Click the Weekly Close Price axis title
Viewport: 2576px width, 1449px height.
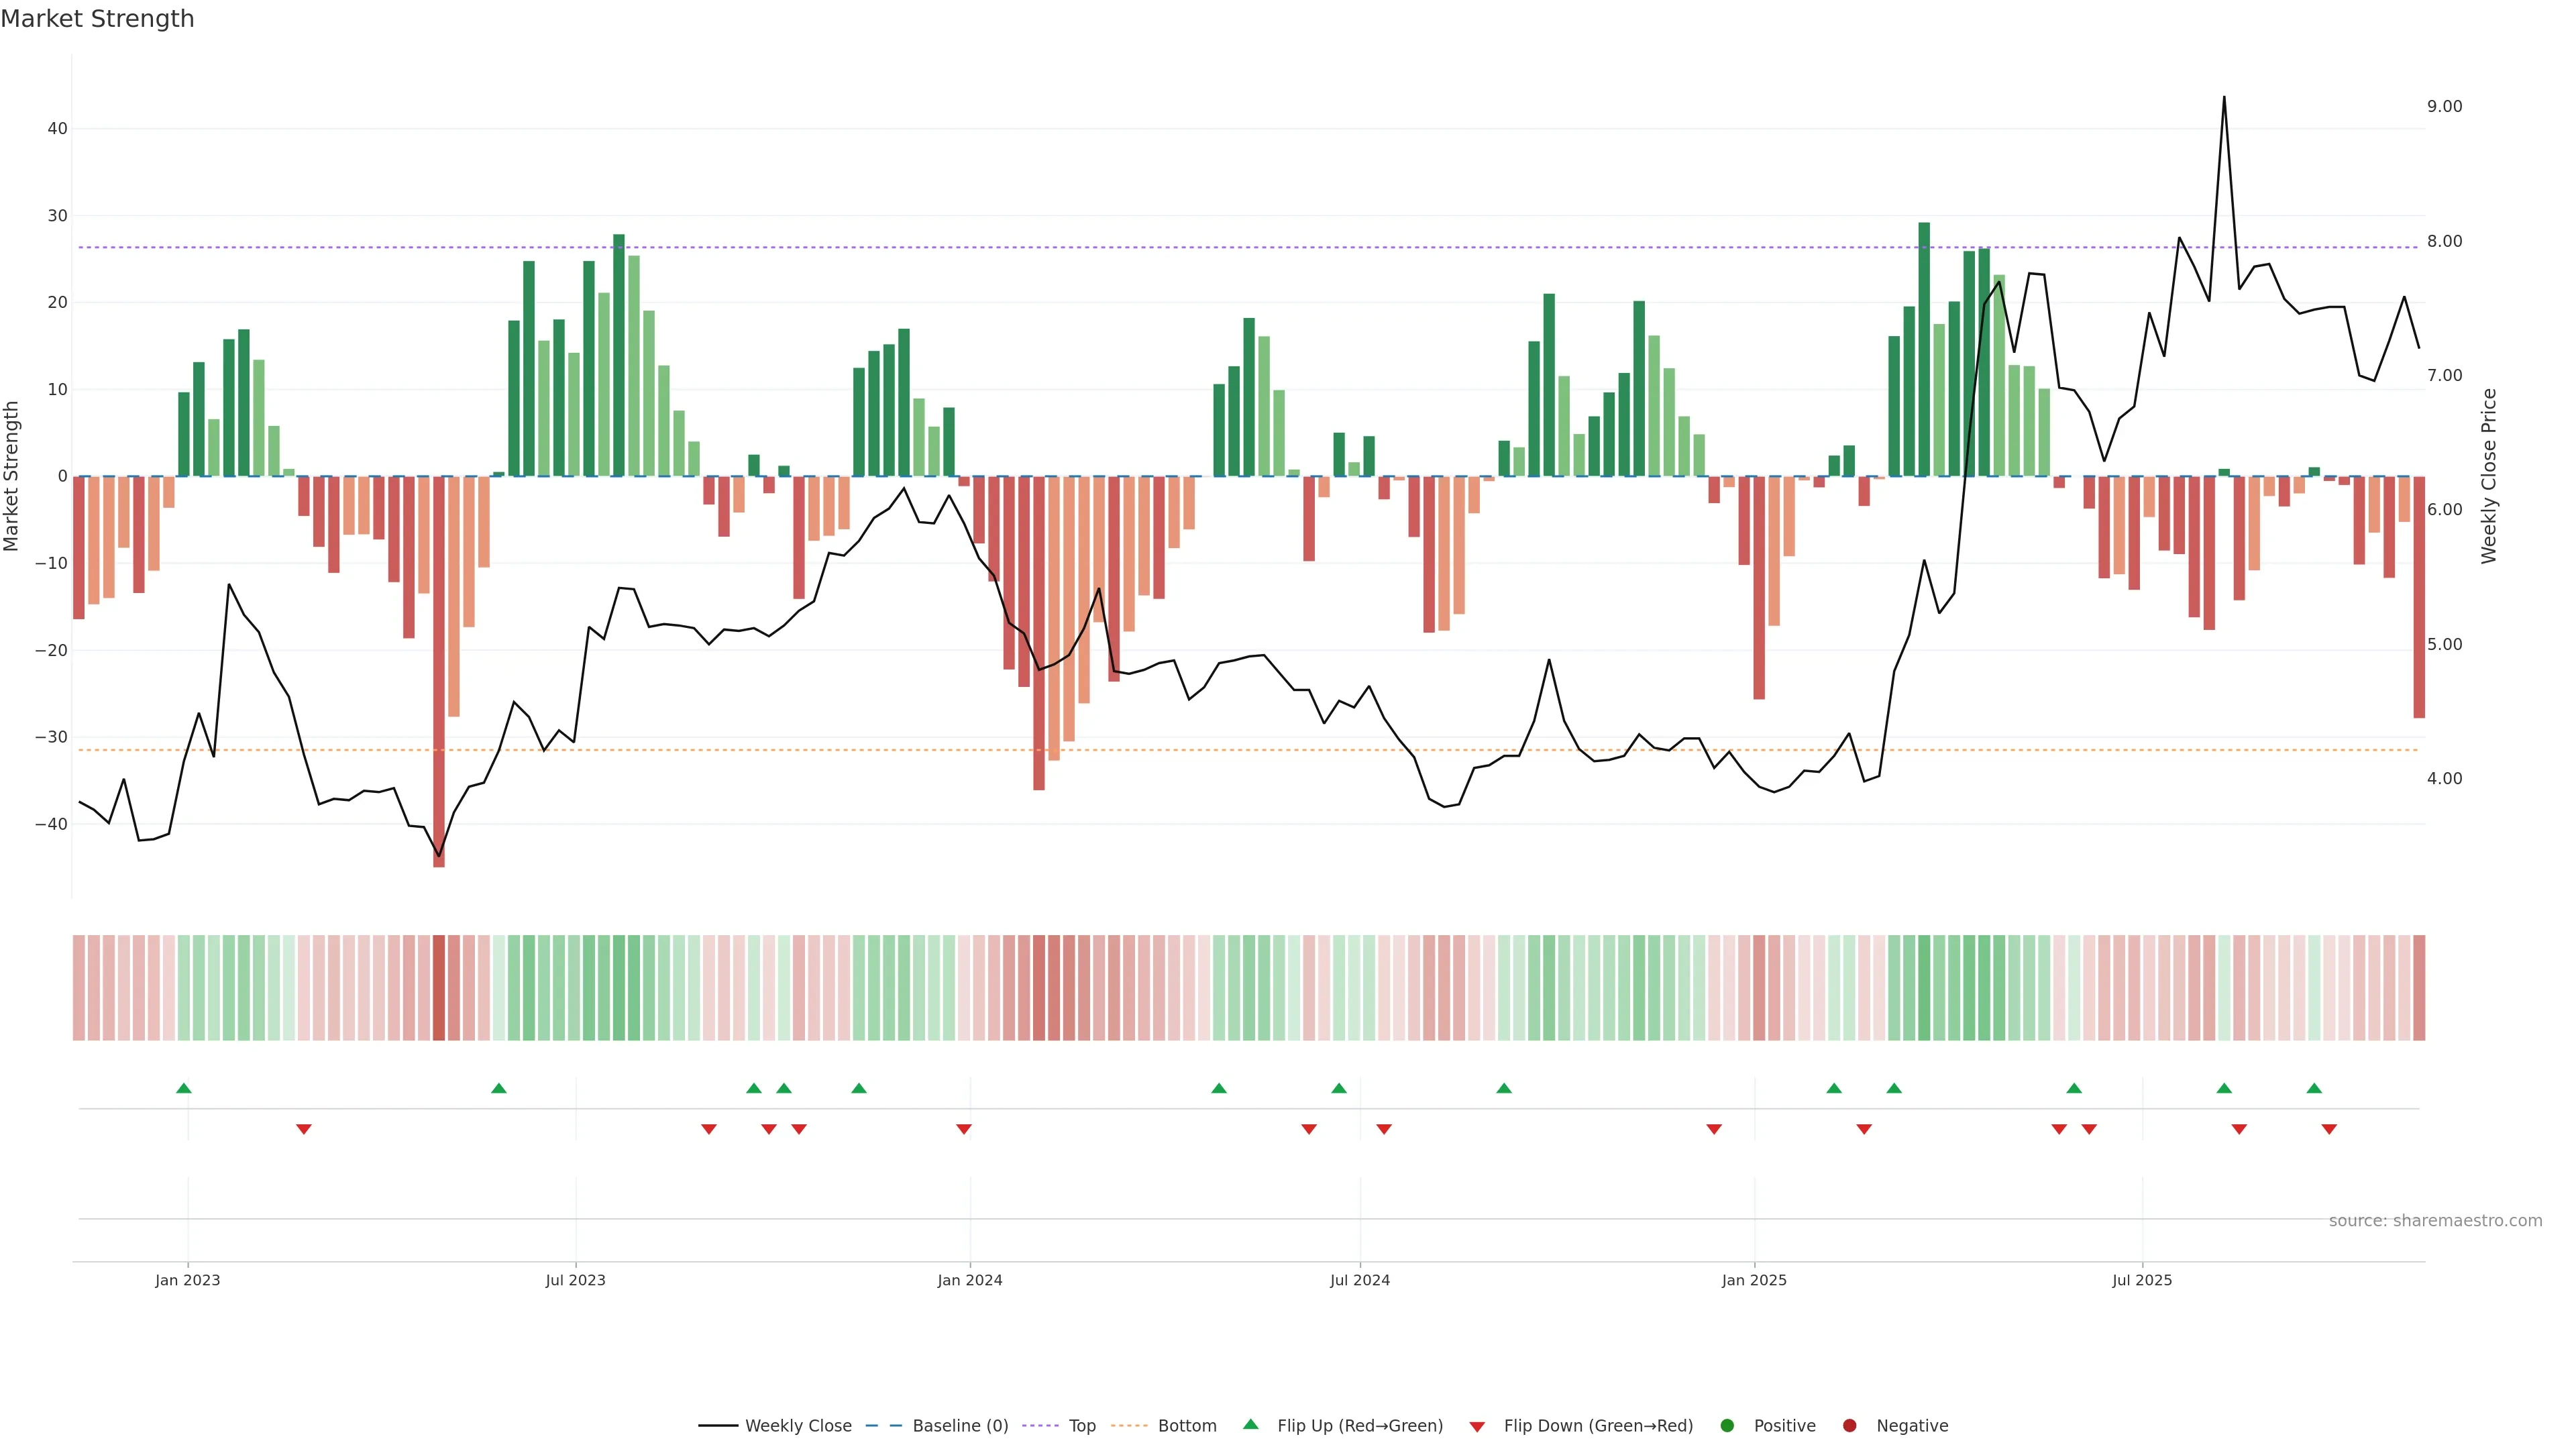tap(2489, 476)
